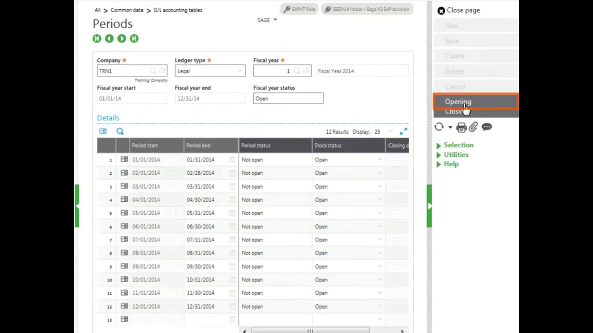Screen dimensions: 593x333
Task: Expand the Details grid to full screen
Action: pos(404,132)
